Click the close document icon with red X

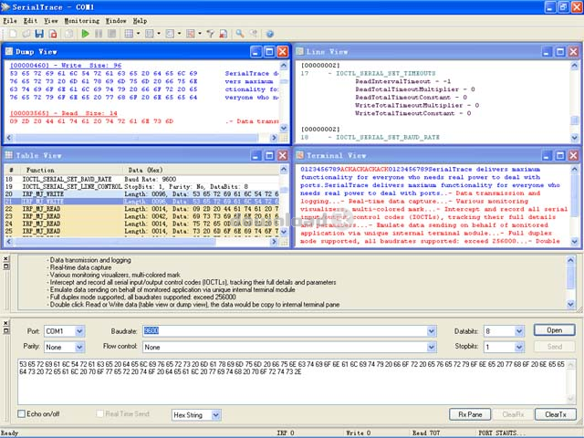[53, 34]
